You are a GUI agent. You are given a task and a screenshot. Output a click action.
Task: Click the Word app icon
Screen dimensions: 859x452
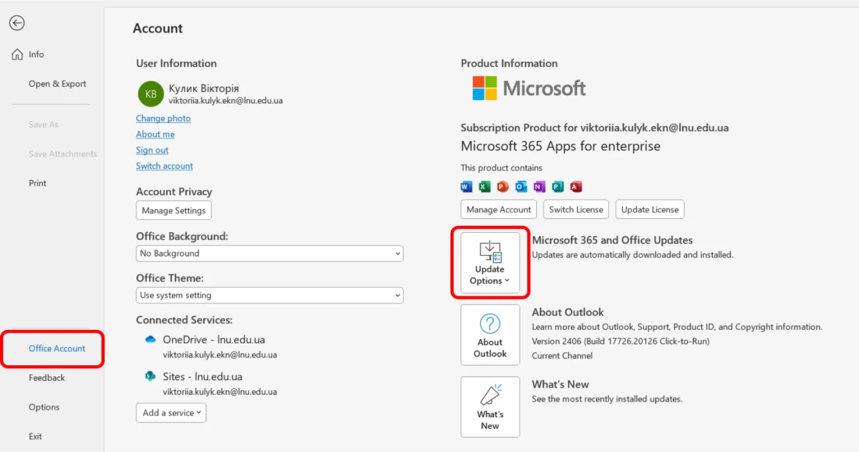466,187
